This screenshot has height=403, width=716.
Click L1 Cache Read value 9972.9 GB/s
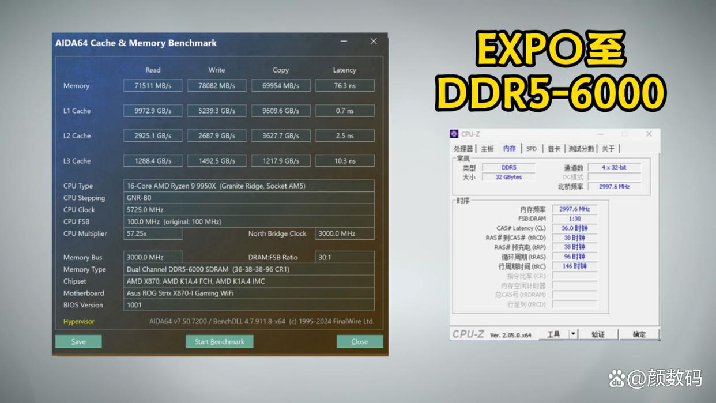tap(153, 111)
